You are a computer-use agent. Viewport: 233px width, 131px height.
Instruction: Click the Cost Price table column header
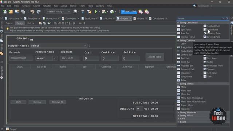point(106,67)
